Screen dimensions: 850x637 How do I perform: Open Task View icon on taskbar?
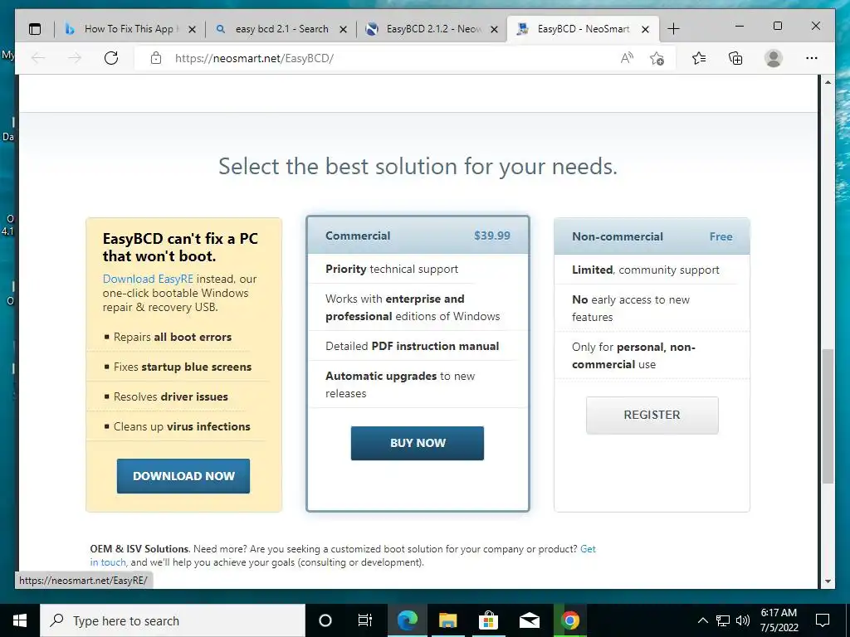[365, 620]
